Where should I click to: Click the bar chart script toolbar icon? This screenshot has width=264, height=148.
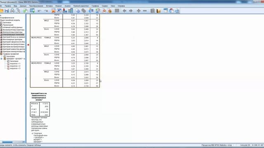(98, 11)
